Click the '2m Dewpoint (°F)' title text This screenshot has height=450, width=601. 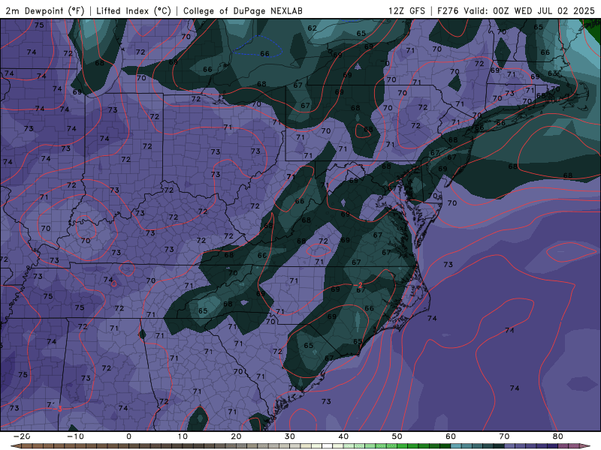pos(45,11)
